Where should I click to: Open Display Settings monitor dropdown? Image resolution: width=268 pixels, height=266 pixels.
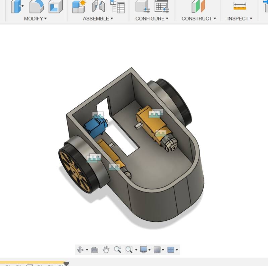click(145, 250)
